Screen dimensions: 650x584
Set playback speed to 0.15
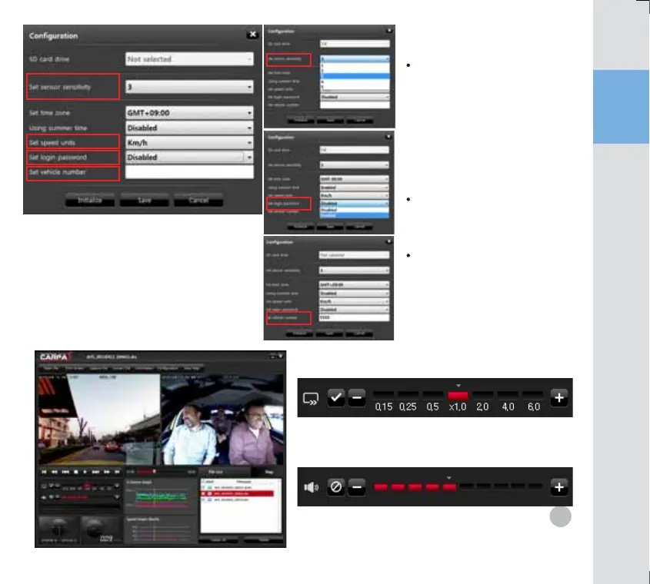(383, 401)
